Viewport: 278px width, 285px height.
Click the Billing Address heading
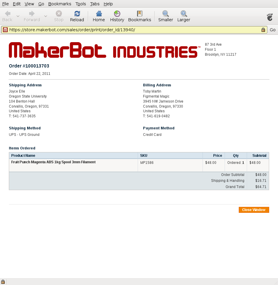pyautogui.click(x=157, y=85)
